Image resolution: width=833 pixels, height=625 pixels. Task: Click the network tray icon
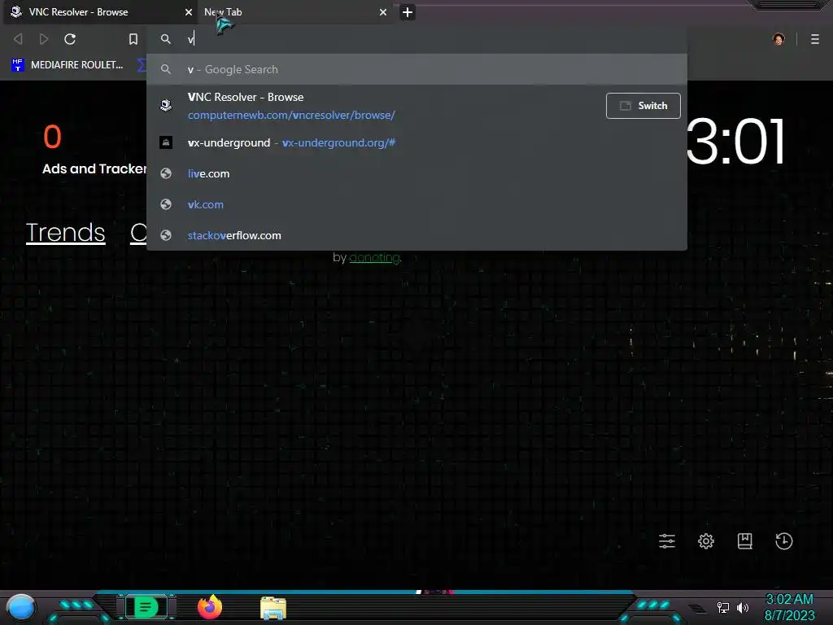coord(723,607)
